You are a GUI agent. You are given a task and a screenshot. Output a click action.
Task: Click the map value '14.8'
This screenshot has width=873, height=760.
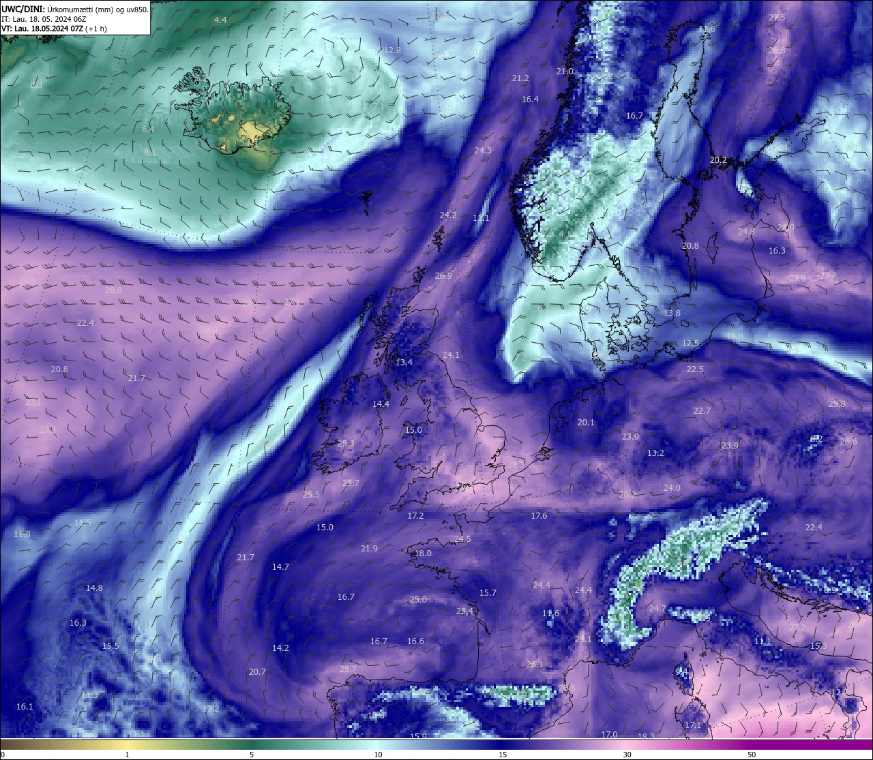coord(94,588)
